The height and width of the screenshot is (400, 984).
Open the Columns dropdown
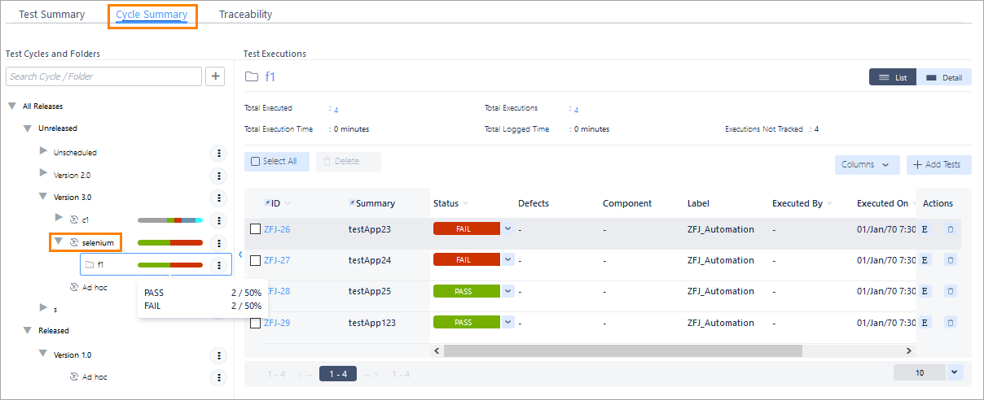point(868,164)
